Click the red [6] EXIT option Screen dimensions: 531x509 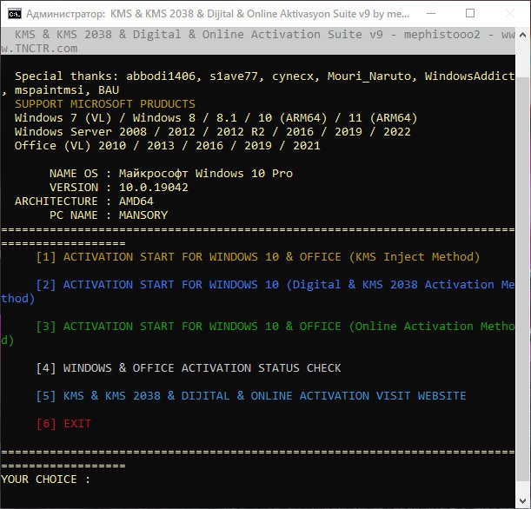pos(63,423)
